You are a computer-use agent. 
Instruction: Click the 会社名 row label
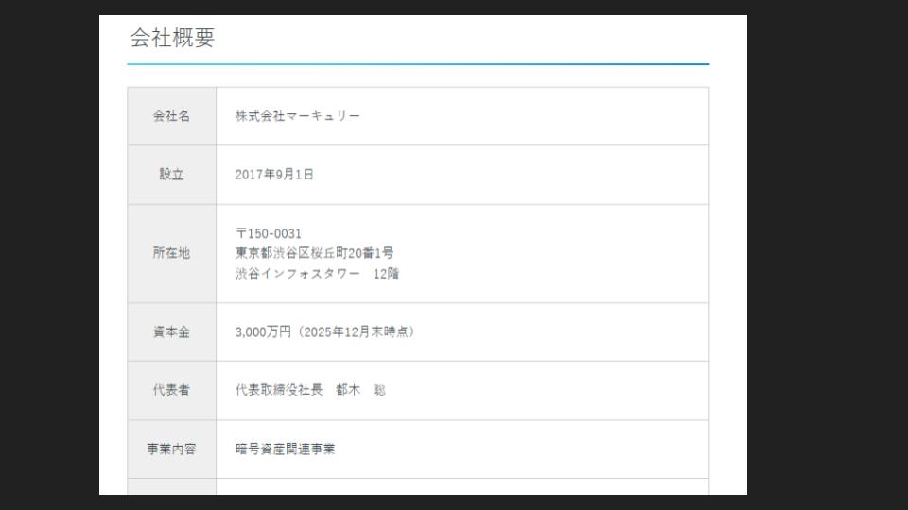tap(171, 116)
